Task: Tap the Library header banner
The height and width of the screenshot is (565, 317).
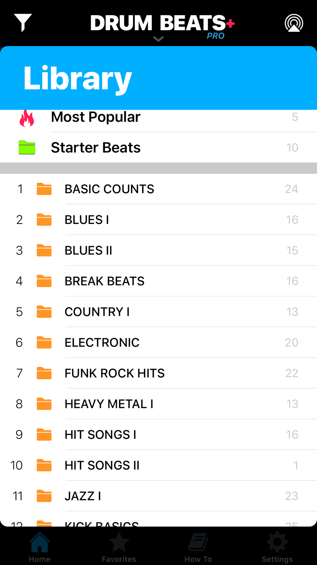Action: [x=158, y=78]
